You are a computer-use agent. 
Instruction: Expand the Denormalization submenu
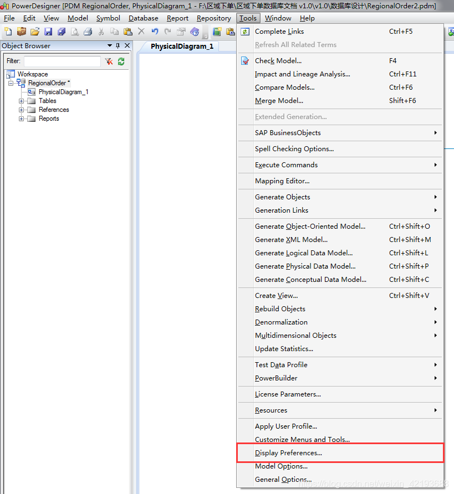point(340,322)
